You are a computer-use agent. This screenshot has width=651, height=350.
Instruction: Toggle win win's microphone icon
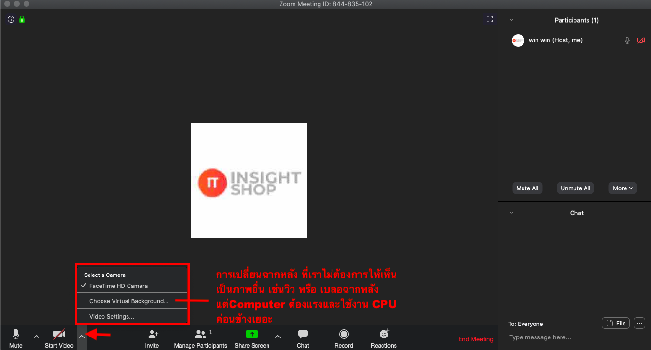pos(627,40)
